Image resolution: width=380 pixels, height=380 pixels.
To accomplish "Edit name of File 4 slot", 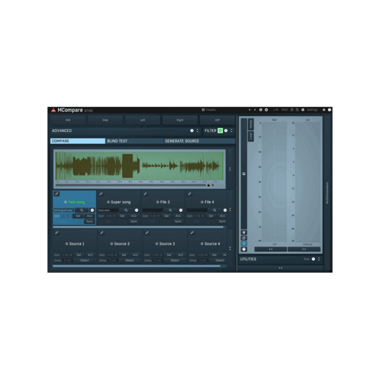I will point(190,194).
